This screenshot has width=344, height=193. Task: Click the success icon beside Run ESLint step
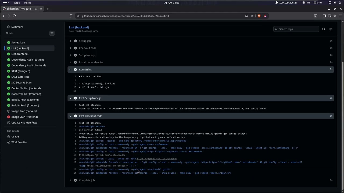75,69
